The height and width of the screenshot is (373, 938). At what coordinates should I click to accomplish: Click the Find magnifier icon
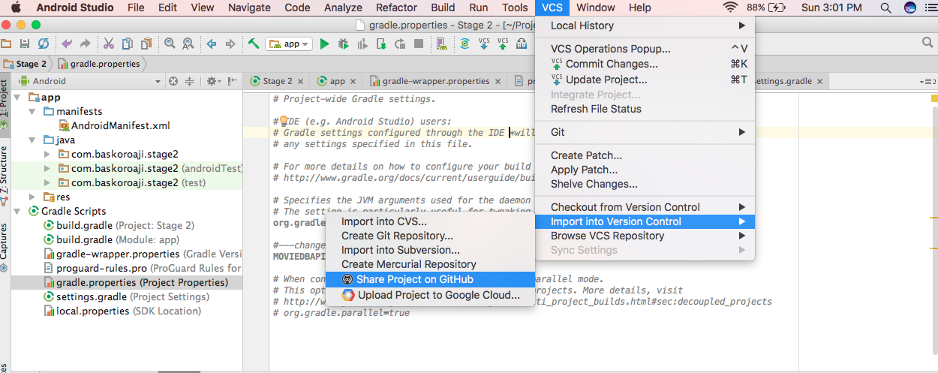[170, 44]
